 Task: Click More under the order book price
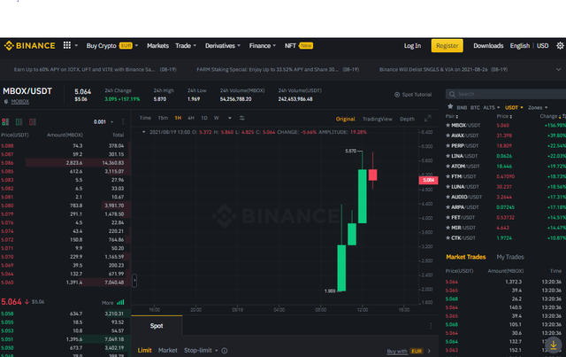click(x=108, y=302)
